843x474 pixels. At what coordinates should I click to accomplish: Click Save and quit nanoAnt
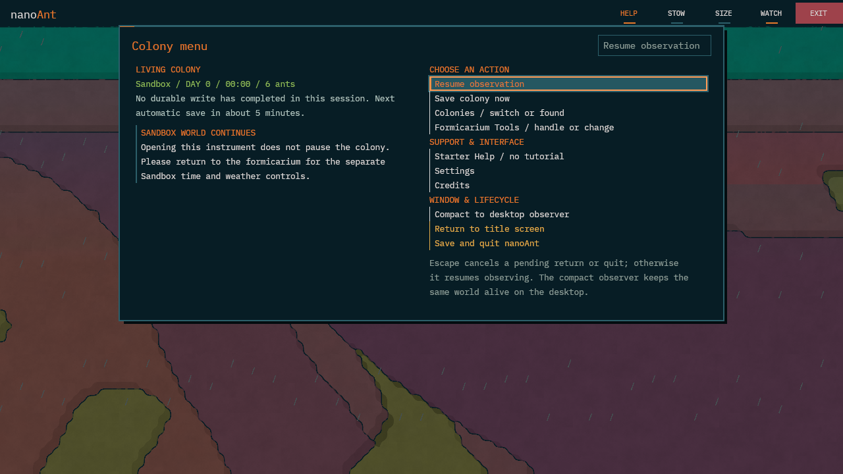[568, 243]
